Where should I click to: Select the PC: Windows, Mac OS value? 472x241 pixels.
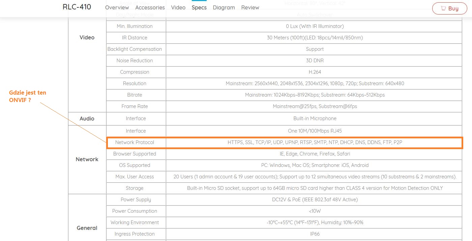point(315,165)
